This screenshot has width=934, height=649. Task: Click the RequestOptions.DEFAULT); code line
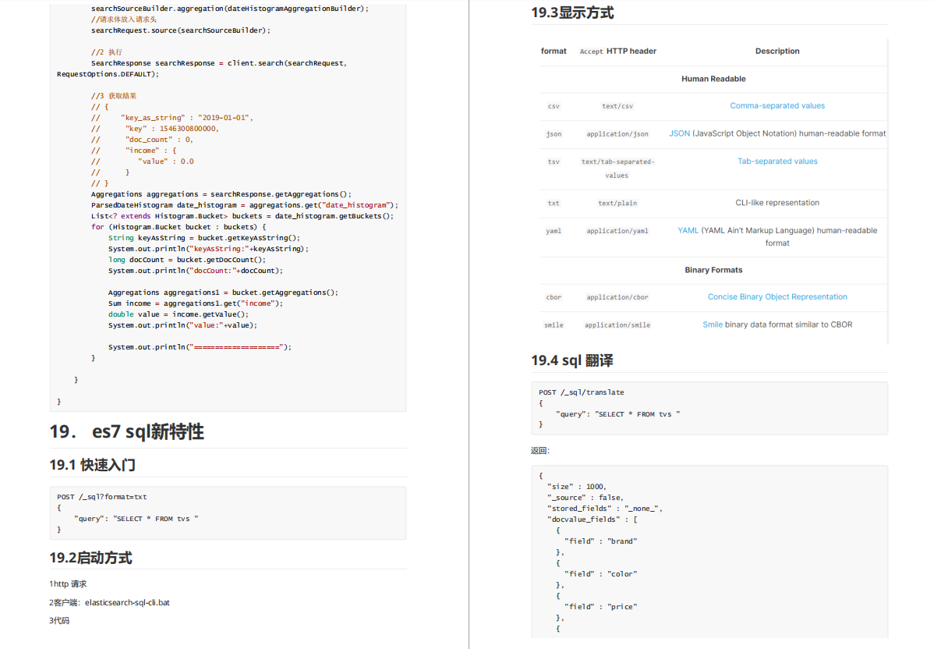pyautogui.click(x=108, y=74)
